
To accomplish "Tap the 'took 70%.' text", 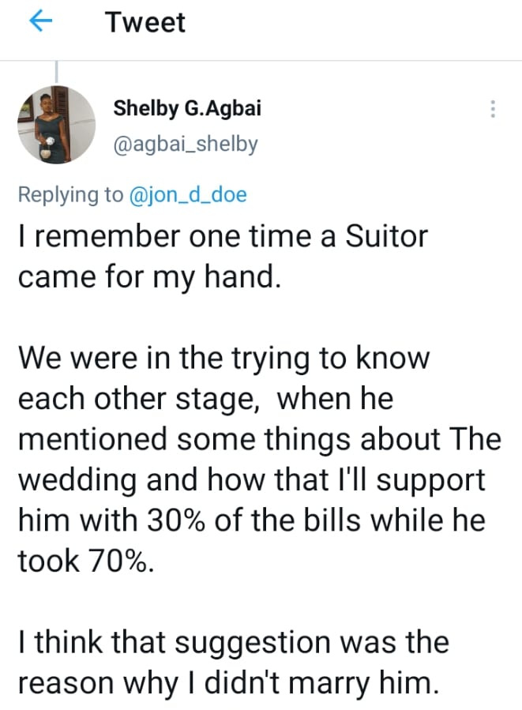I will coord(84,561).
